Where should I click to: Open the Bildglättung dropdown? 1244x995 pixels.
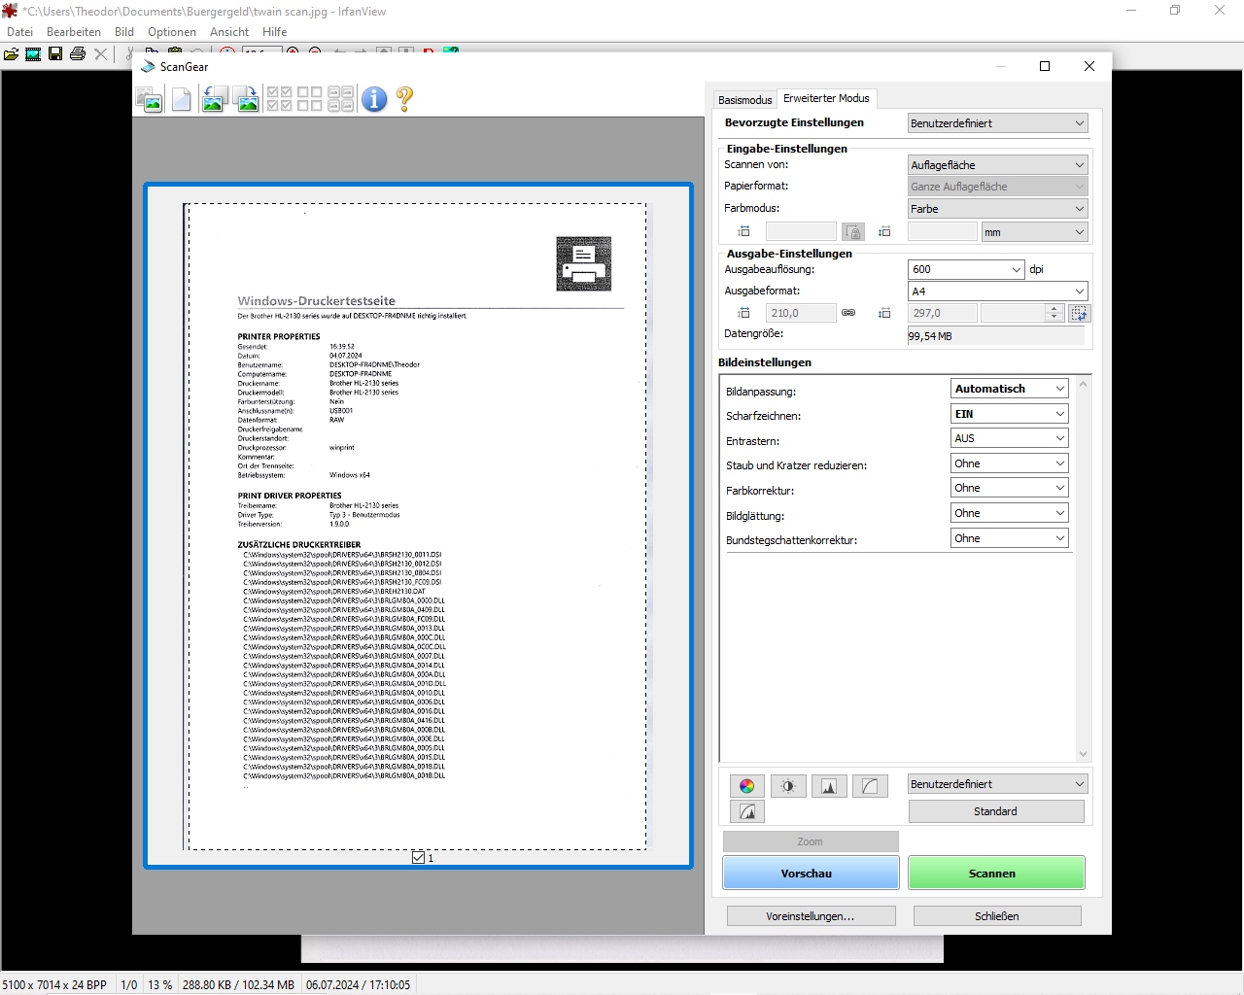(x=1009, y=513)
